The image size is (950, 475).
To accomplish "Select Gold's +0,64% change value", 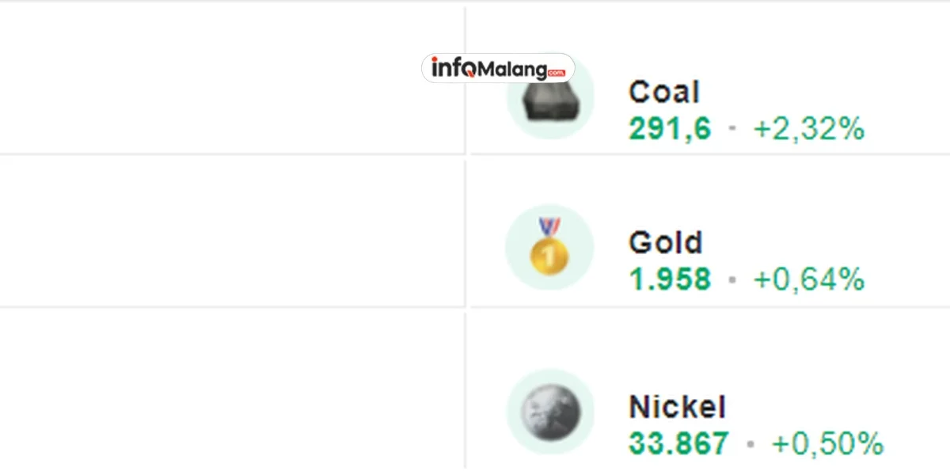I will click(x=808, y=279).
